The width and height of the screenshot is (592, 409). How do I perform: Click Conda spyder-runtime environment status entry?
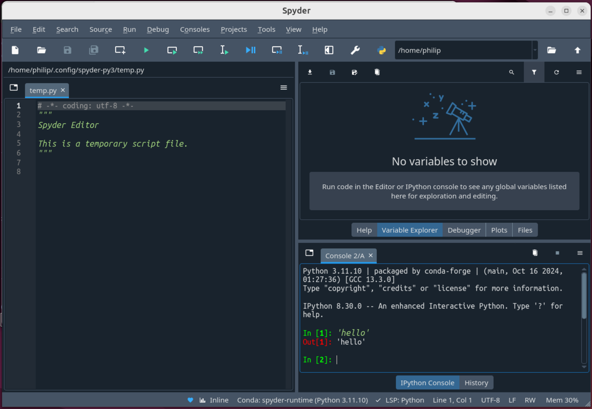(x=303, y=400)
